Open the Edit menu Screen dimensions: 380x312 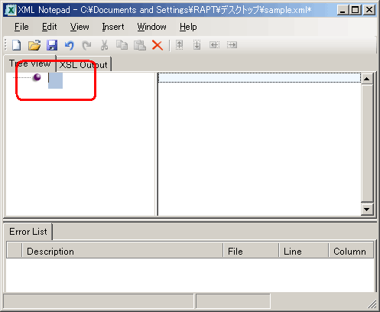(49, 27)
